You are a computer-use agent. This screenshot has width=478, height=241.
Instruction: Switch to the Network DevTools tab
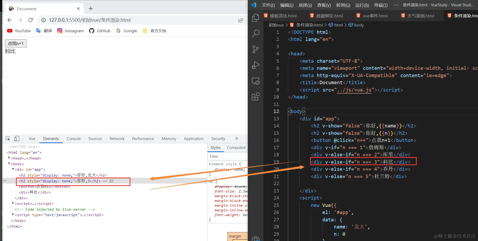pyautogui.click(x=117, y=138)
